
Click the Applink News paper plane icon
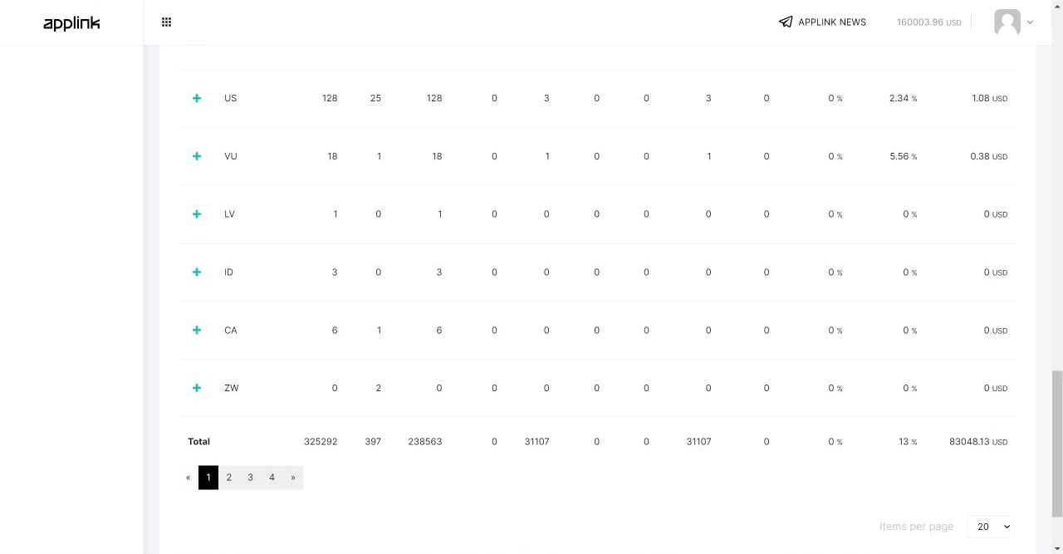click(x=786, y=22)
